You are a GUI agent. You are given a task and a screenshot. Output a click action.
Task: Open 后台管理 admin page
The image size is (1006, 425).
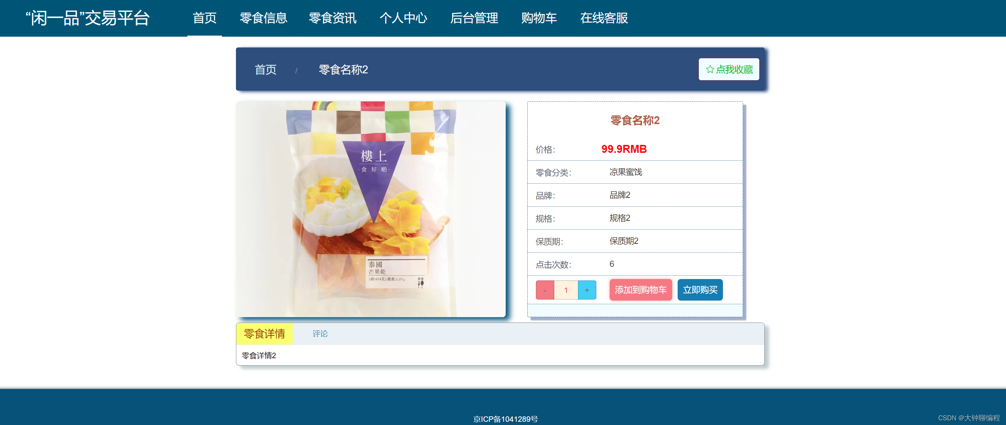(x=474, y=18)
